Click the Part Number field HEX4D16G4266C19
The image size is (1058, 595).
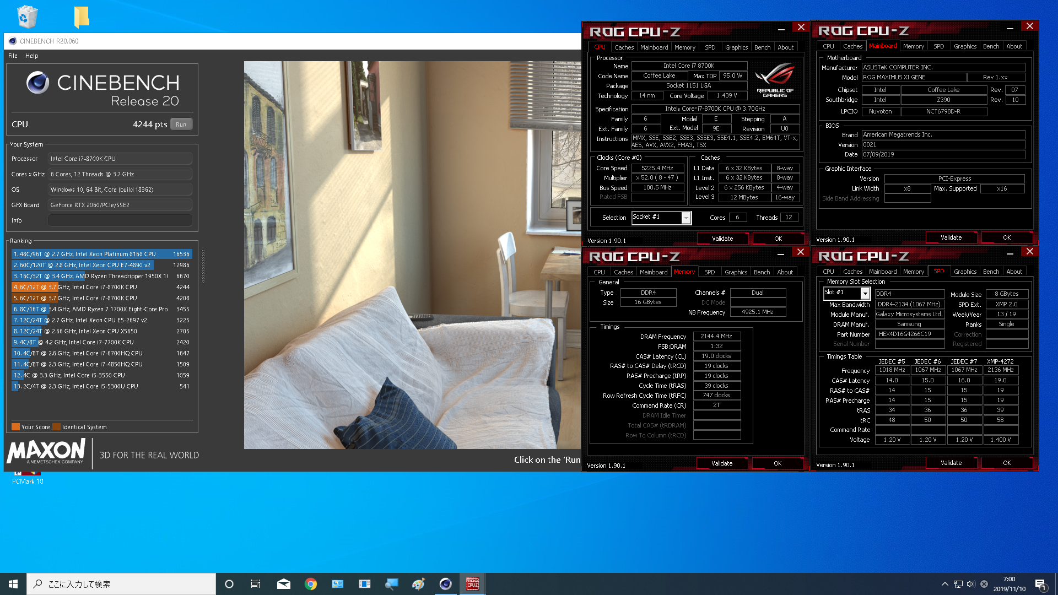point(909,334)
